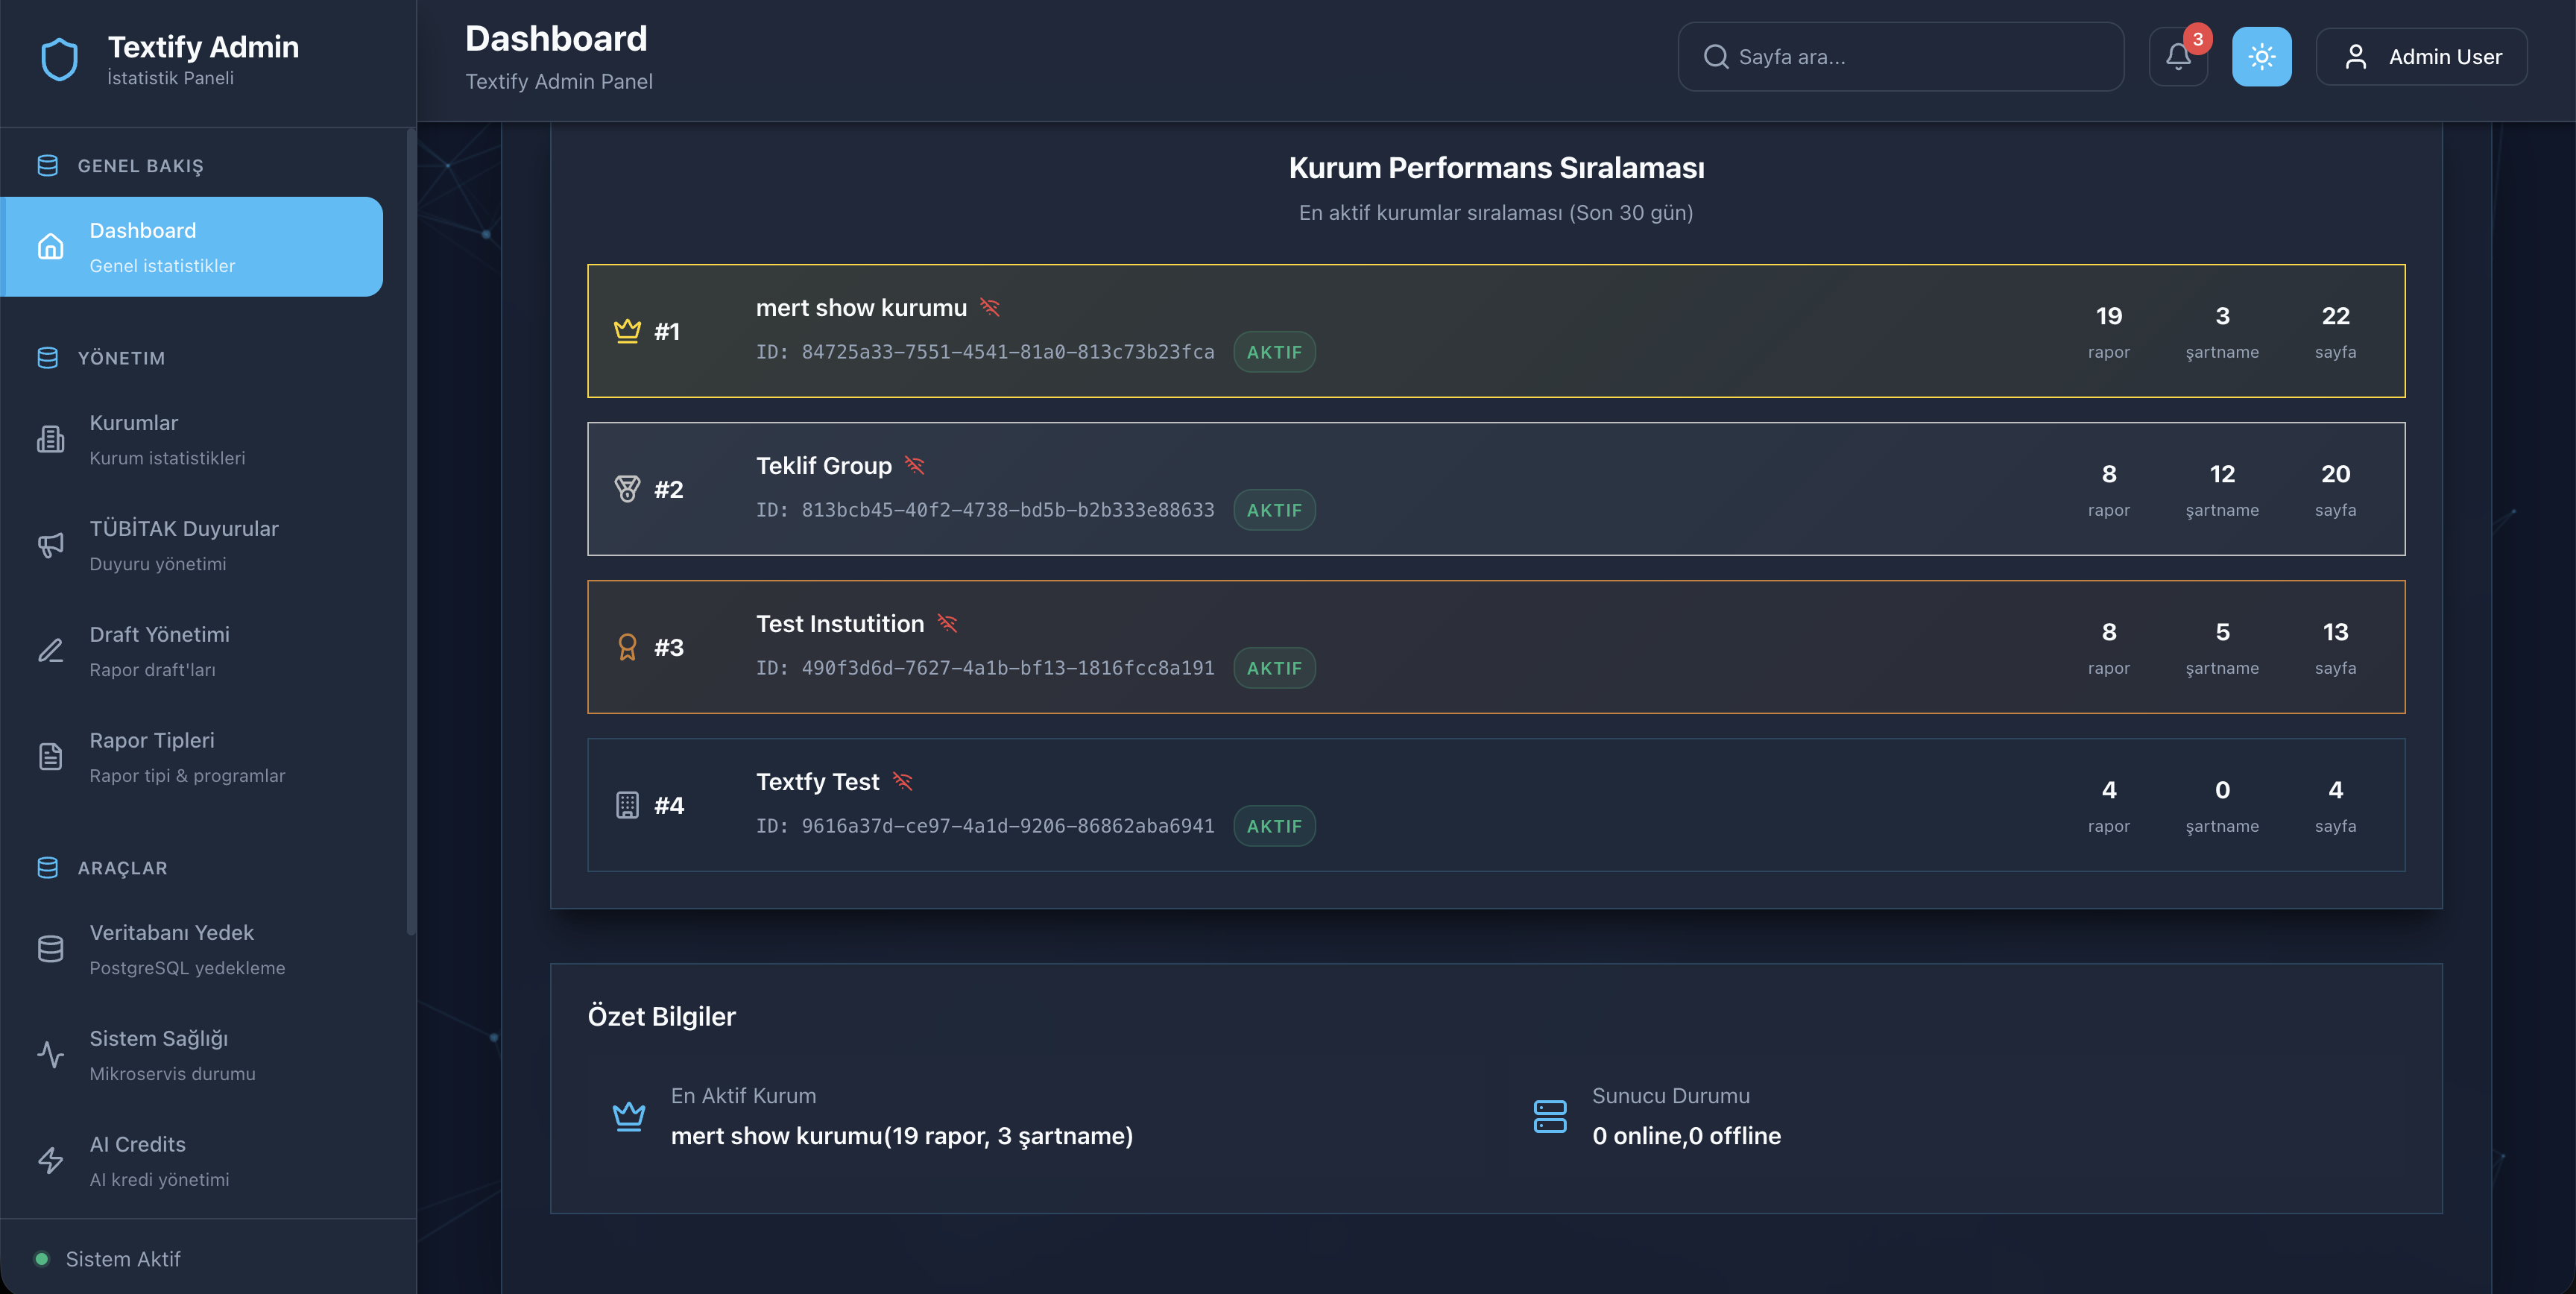Click the Draft Yönetimi pencil icon
The height and width of the screenshot is (1294, 2576).
click(x=51, y=651)
